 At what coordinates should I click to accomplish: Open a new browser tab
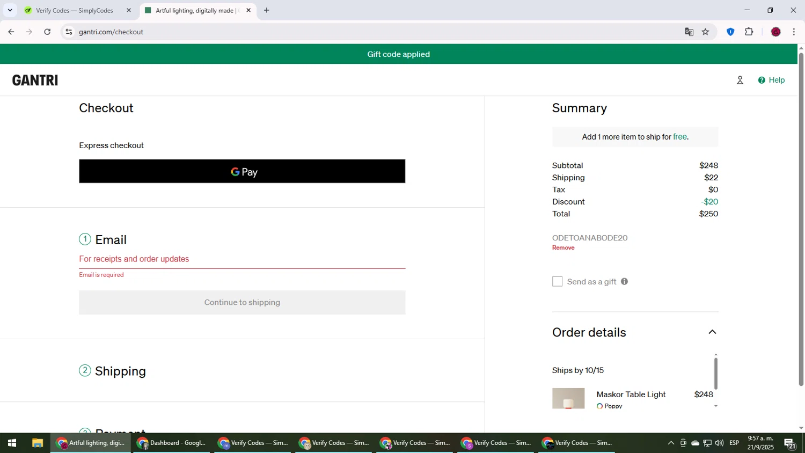click(x=267, y=10)
